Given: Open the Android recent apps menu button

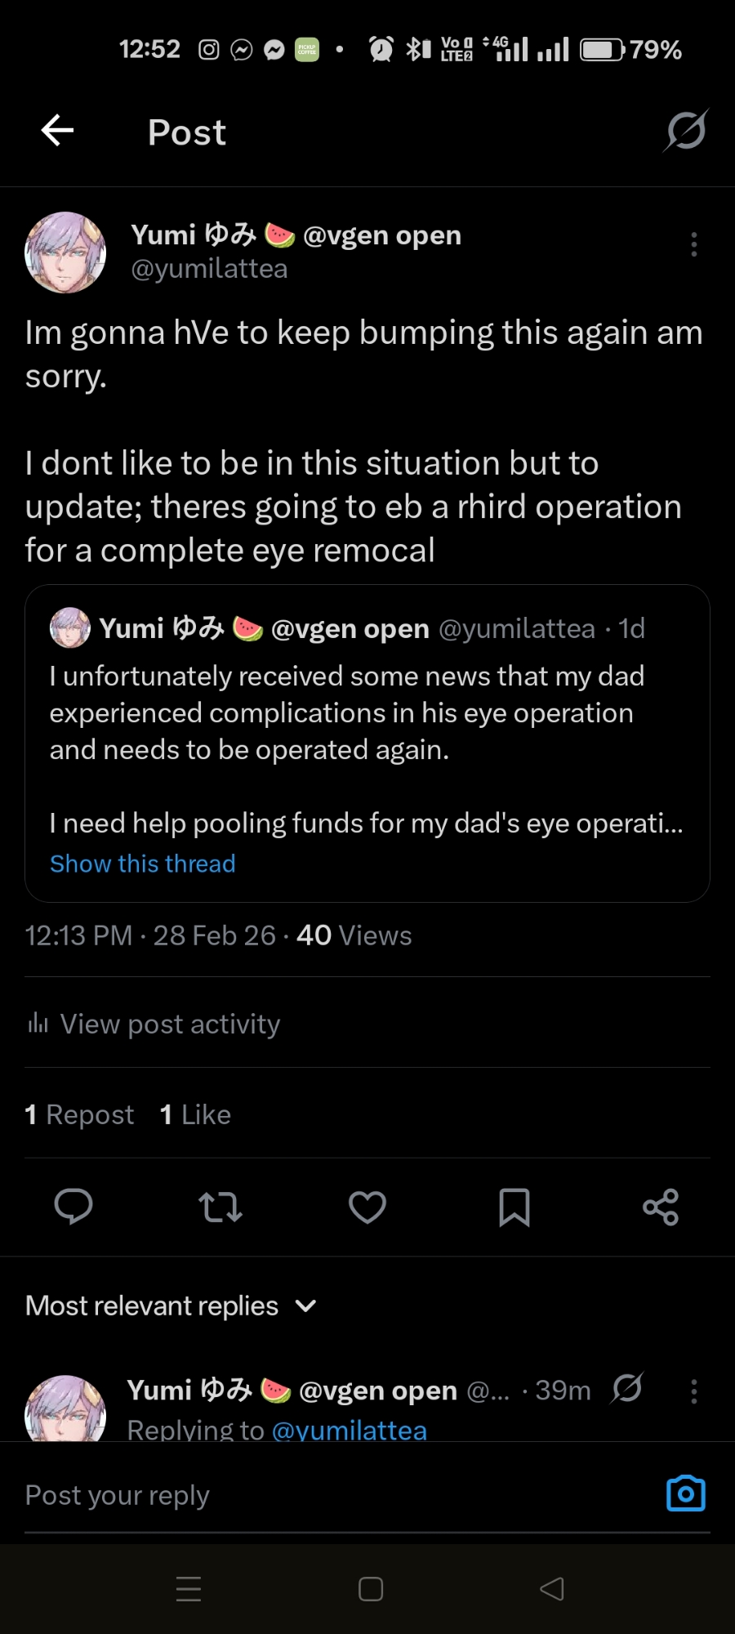Looking at the screenshot, I should pyautogui.click(x=189, y=1589).
